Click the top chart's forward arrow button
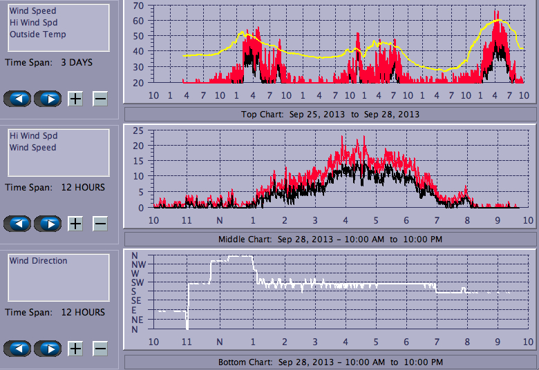Image resolution: width=539 pixels, height=370 pixels. click(48, 99)
